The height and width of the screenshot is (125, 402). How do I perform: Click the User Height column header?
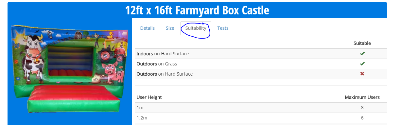(x=149, y=97)
